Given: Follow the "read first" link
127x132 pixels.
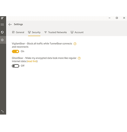Looking at the screenshot, I should [x=32, y=61].
